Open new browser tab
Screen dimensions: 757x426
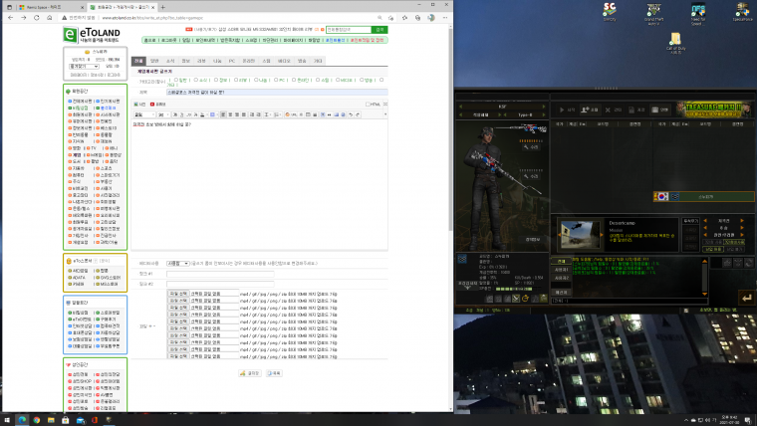tap(162, 7)
